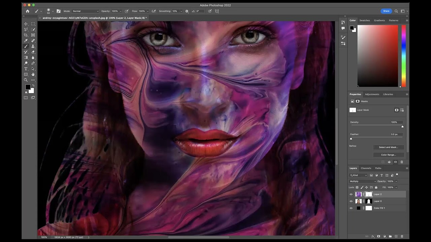Viewport: 431px width, 242px height.
Task: Select the Eraser tool
Action: 33,52
